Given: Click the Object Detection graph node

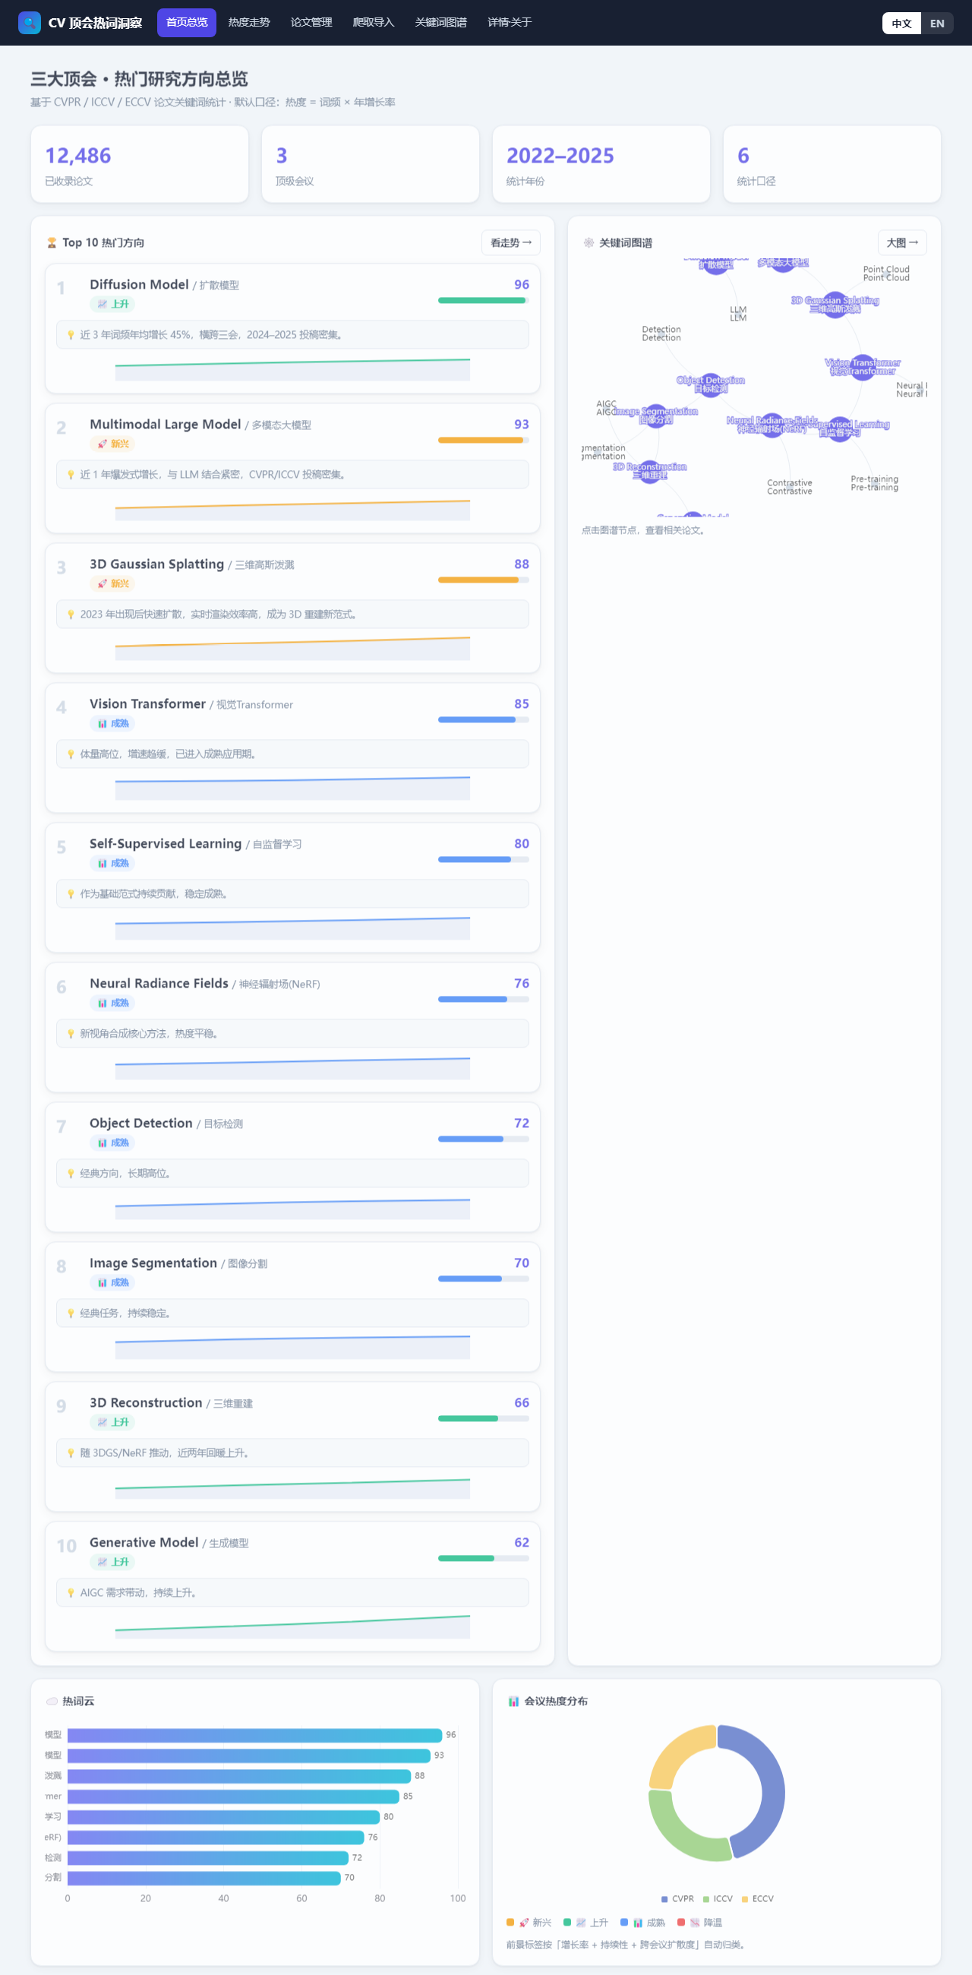Looking at the screenshot, I should click(711, 385).
